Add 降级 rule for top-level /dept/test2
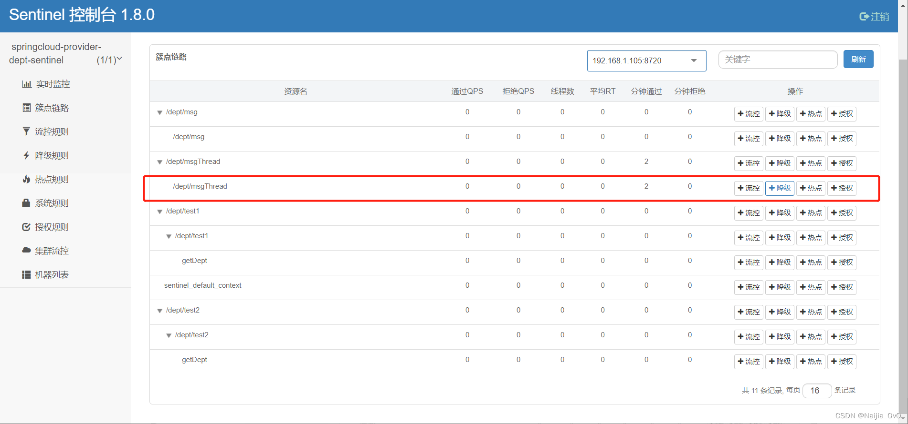 point(780,312)
